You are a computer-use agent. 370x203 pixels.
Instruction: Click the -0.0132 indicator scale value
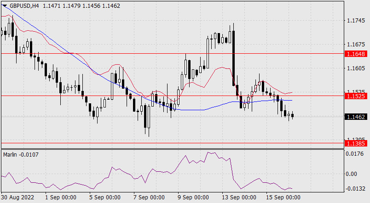point(355,189)
